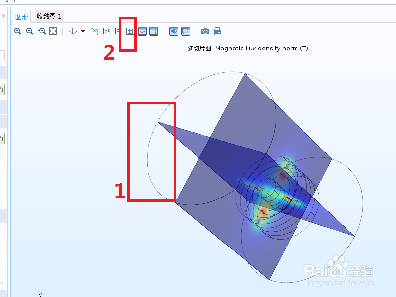This screenshot has height=297, width=396.
Task: Click the Zoom Extents icon
Action: (53, 31)
